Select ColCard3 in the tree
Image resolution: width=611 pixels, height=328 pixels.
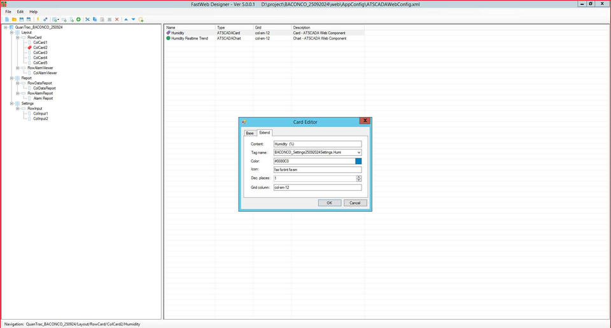pos(40,53)
